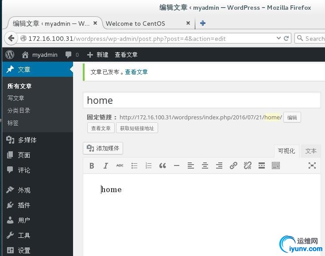Apply strikethrough ABC formatting
Viewport: 325px width, 256px height.
pos(120,165)
